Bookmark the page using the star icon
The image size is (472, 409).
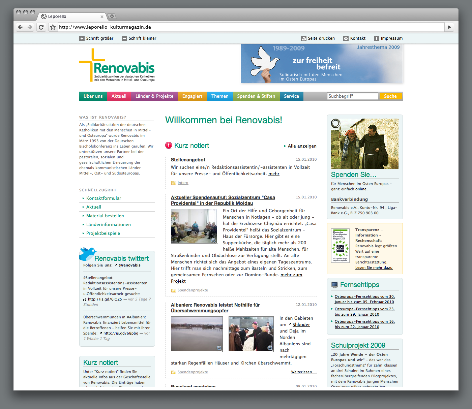[53, 27]
